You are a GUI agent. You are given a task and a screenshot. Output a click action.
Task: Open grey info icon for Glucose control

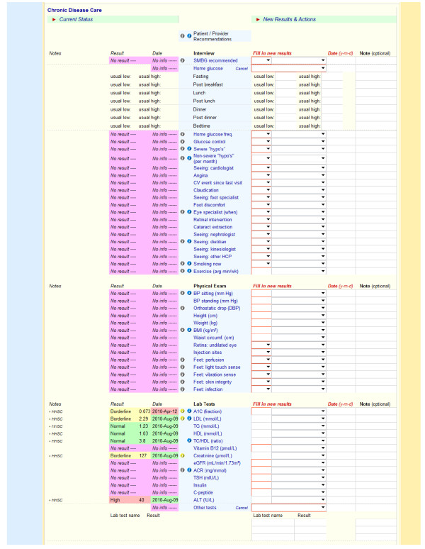[182, 141]
